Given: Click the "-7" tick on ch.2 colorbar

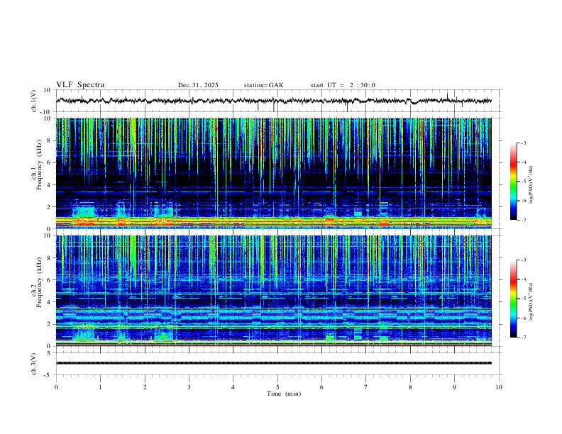Looking at the screenshot, I should 524,338.
